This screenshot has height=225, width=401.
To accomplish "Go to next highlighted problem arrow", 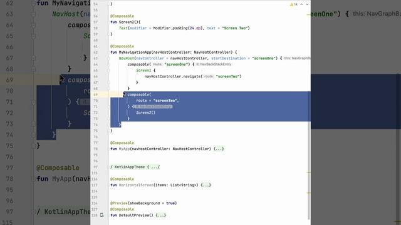I will pos(308,4).
